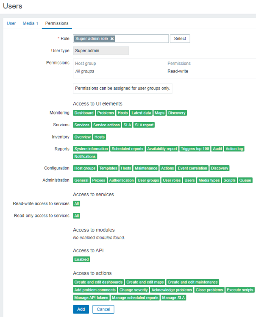
Task: Click the User type field
Action: pyautogui.click(x=101, y=51)
